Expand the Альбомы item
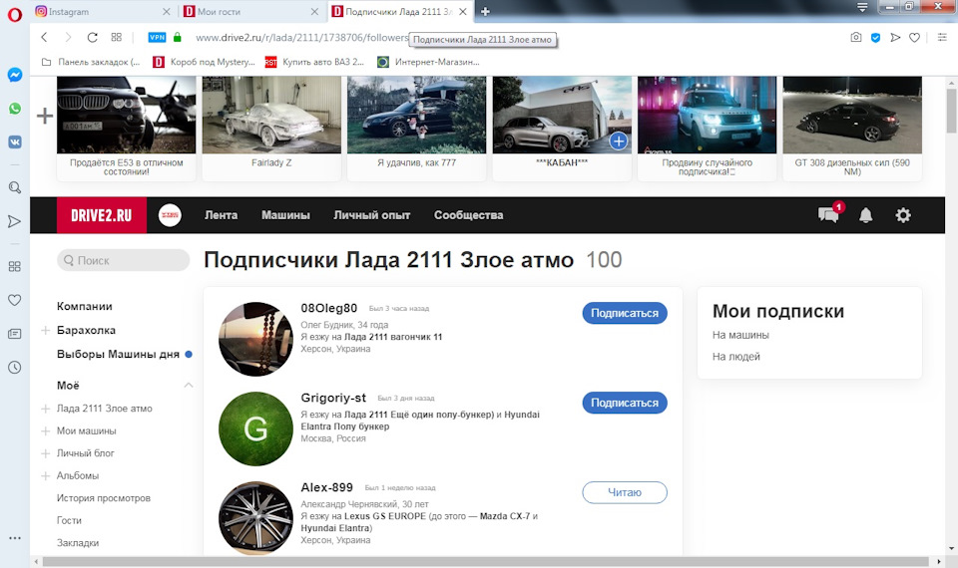The width and height of the screenshot is (958, 568). (45, 476)
